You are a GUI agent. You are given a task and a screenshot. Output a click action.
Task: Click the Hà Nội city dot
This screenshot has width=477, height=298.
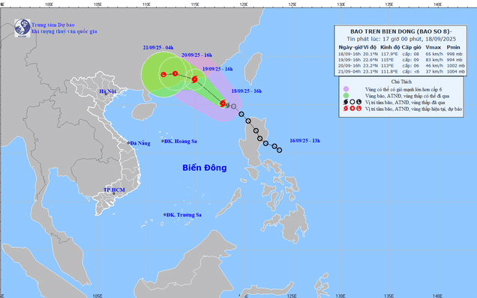click(x=106, y=94)
